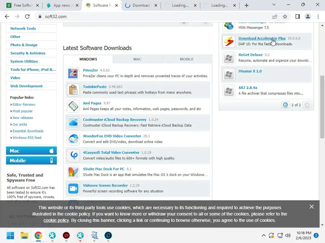Open the Chrome profile menu

click(308, 16)
